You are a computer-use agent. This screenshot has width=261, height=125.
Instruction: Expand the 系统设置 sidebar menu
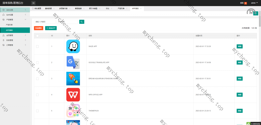[x=15, y=10]
